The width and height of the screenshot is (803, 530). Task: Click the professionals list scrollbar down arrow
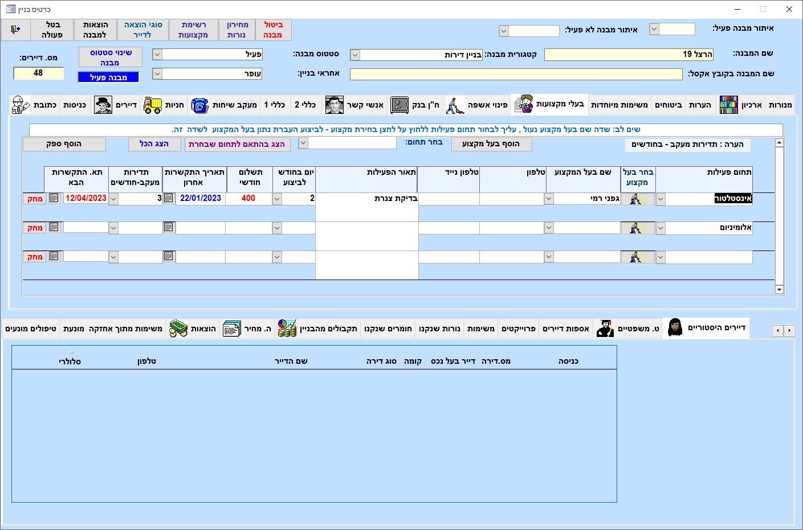click(x=779, y=290)
